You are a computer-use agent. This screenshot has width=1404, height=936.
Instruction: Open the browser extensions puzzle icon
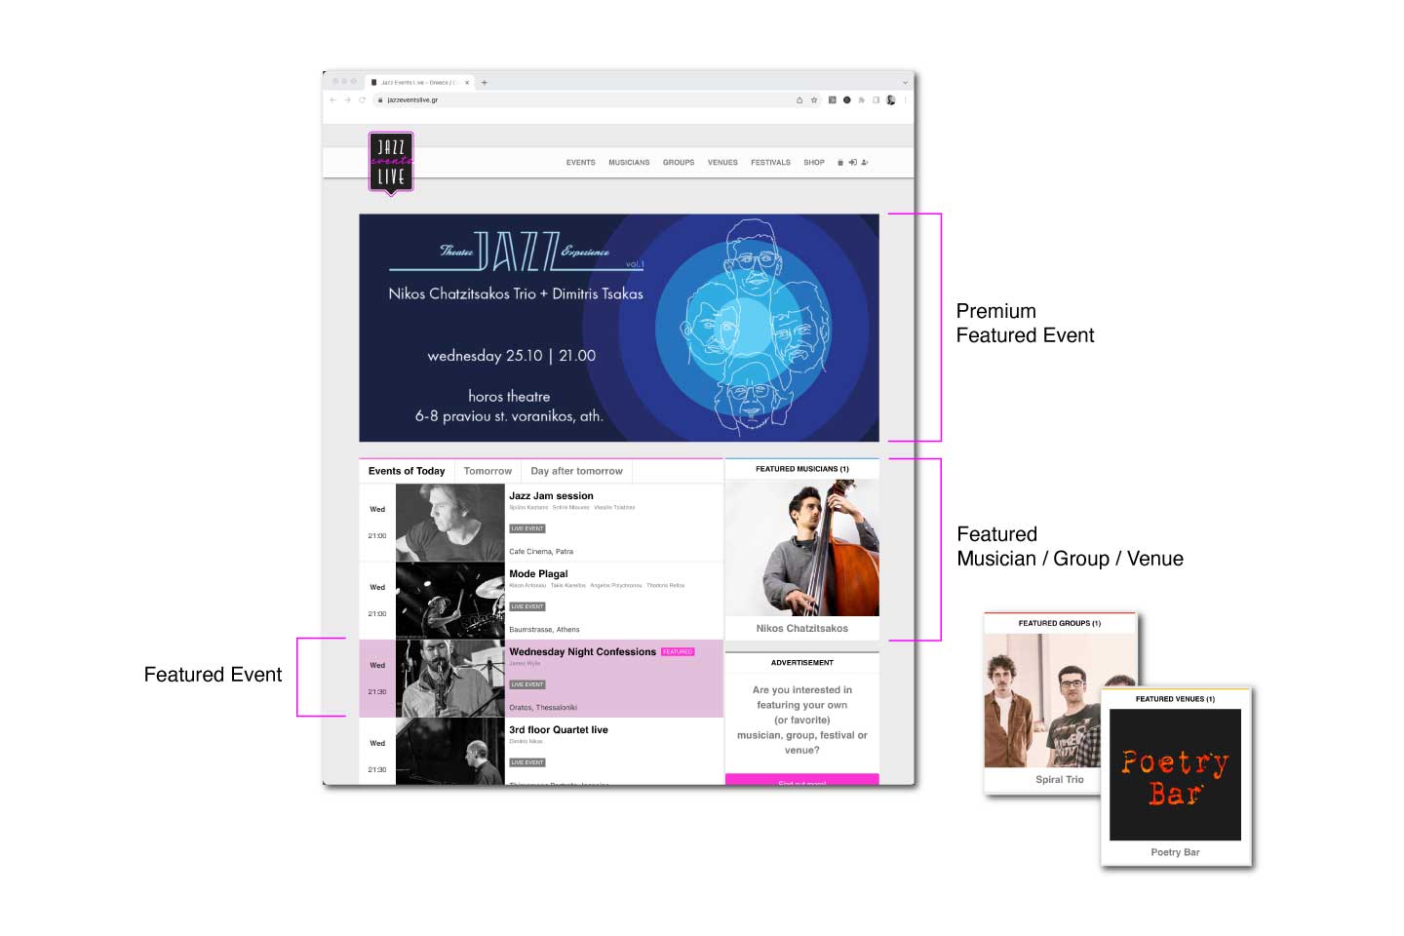coord(861,99)
